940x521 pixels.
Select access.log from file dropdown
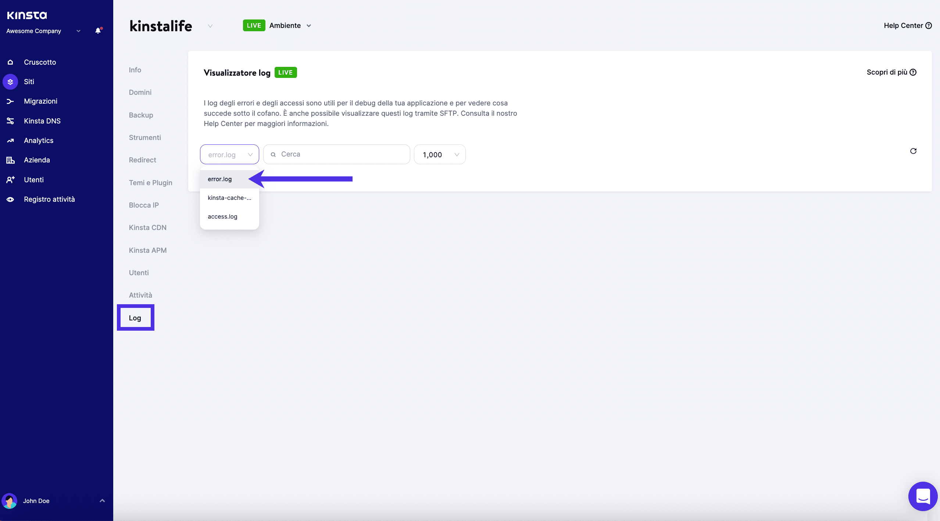click(222, 216)
